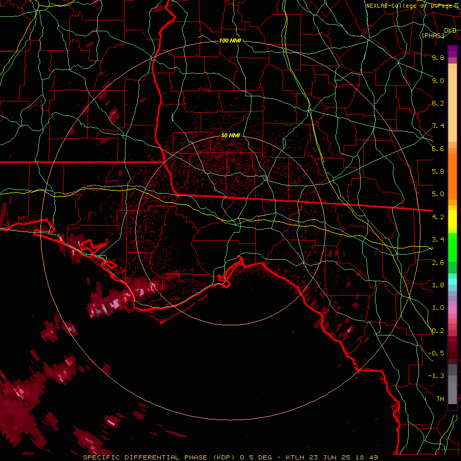Pick the pink segment of the color bar
461x461 pixels.
coord(452,310)
